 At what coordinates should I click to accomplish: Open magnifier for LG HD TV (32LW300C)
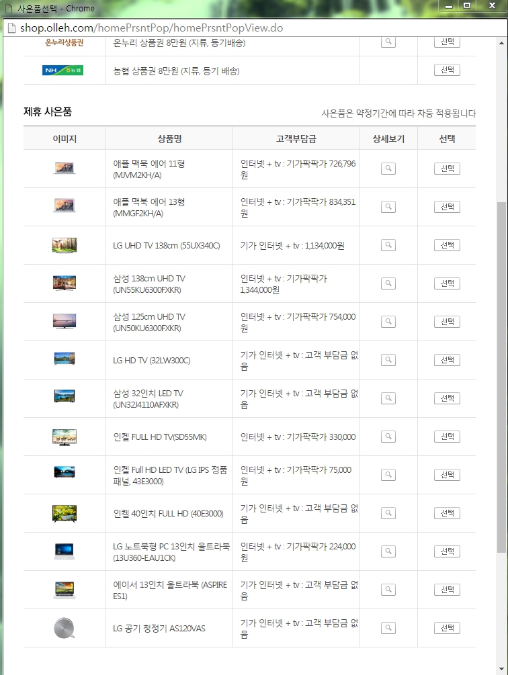pos(388,360)
